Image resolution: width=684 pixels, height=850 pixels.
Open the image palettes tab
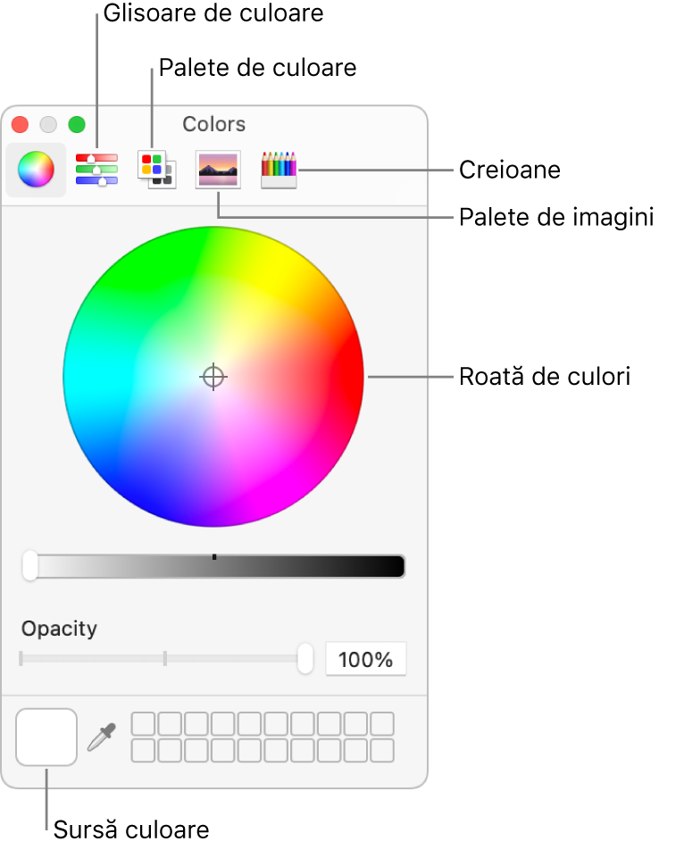pyautogui.click(x=218, y=170)
